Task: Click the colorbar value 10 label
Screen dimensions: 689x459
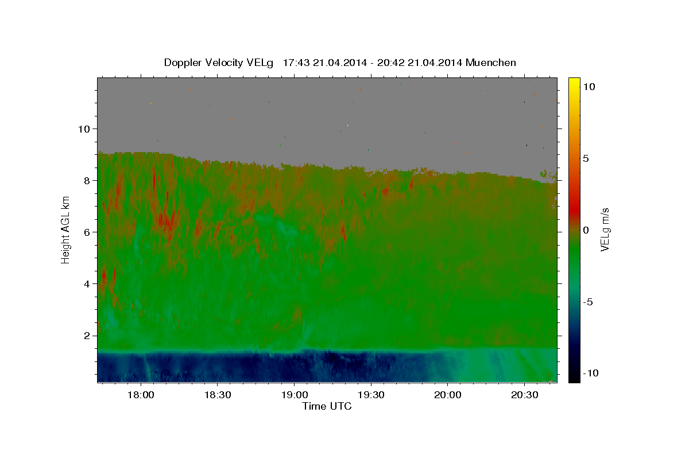Action: (x=589, y=86)
